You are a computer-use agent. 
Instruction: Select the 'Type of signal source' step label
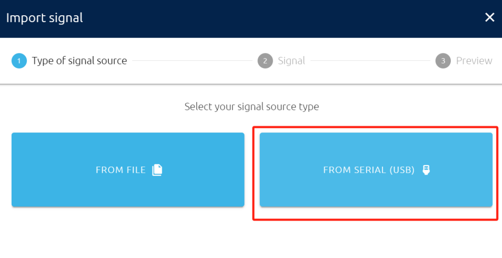pyautogui.click(x=79, y=61)
